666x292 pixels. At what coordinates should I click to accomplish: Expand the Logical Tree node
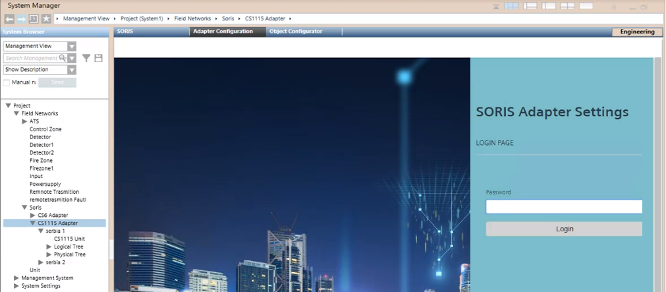coord(49,247)
